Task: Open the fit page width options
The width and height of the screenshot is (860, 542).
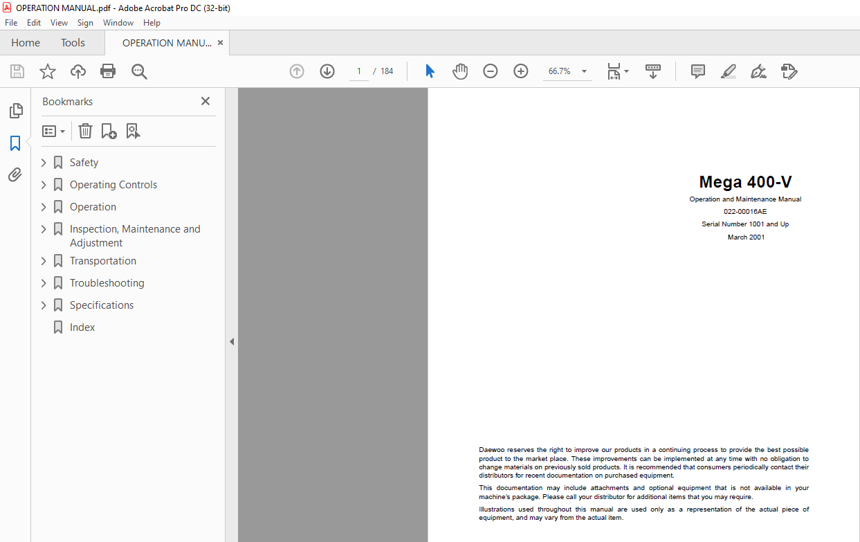Action: pos(617,71)
